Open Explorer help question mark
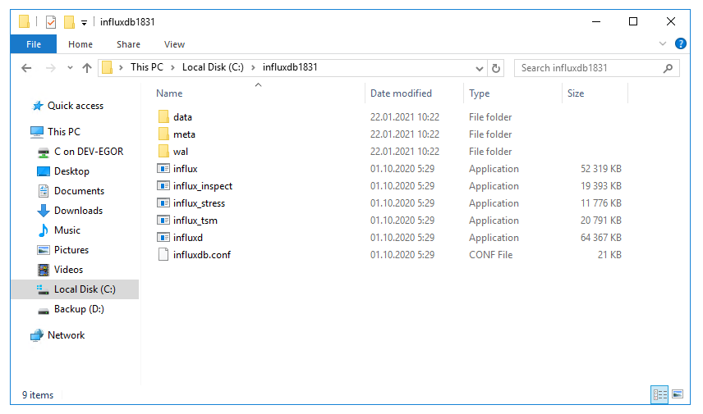The width and height of the screenshot is (703, 414). tap(681, 43)
